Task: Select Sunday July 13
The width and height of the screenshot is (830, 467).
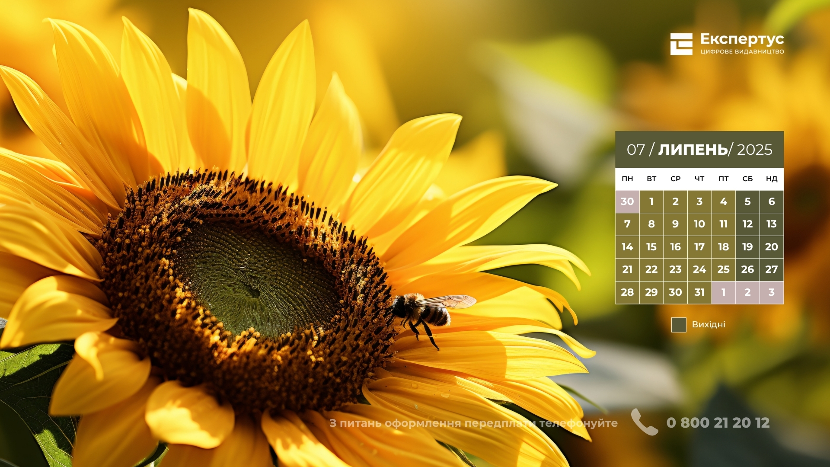Action: [772, 224]
